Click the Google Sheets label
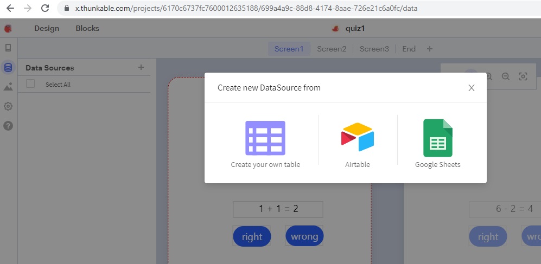The image size is (541, 264). pyautogui.click(x=438, y=164)
